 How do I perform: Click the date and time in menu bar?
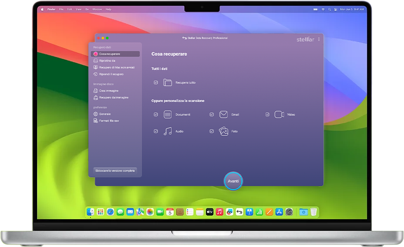coord(352,9)
